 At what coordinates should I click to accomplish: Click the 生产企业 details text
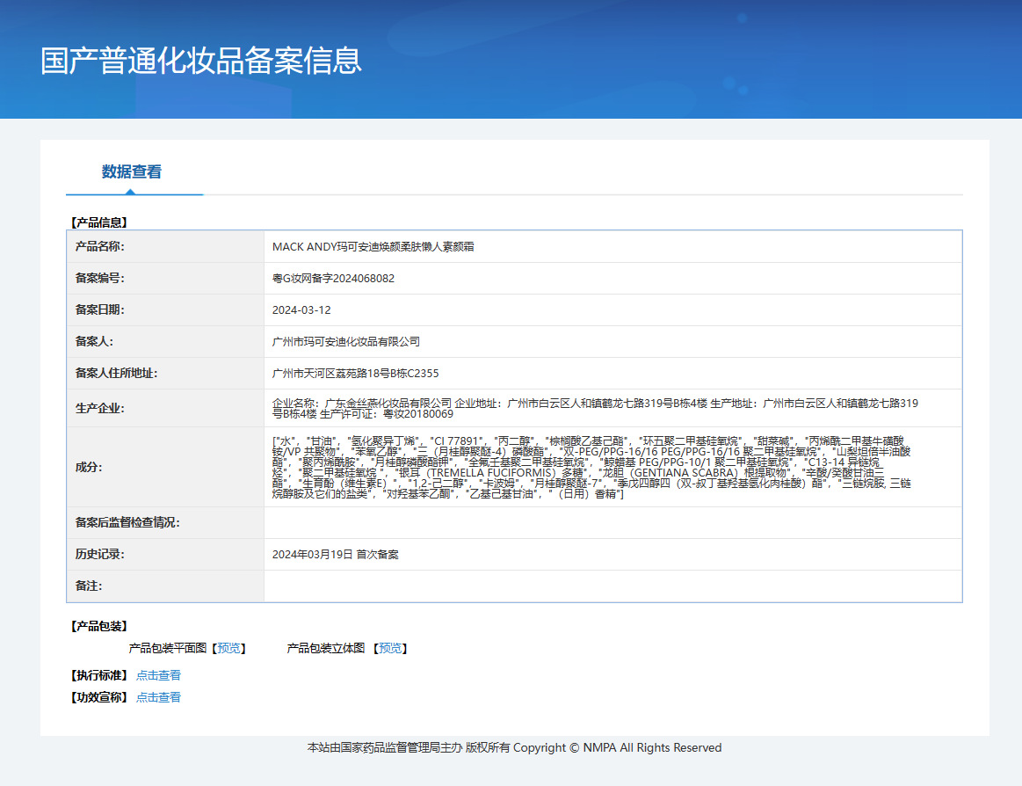click(594, 408)
